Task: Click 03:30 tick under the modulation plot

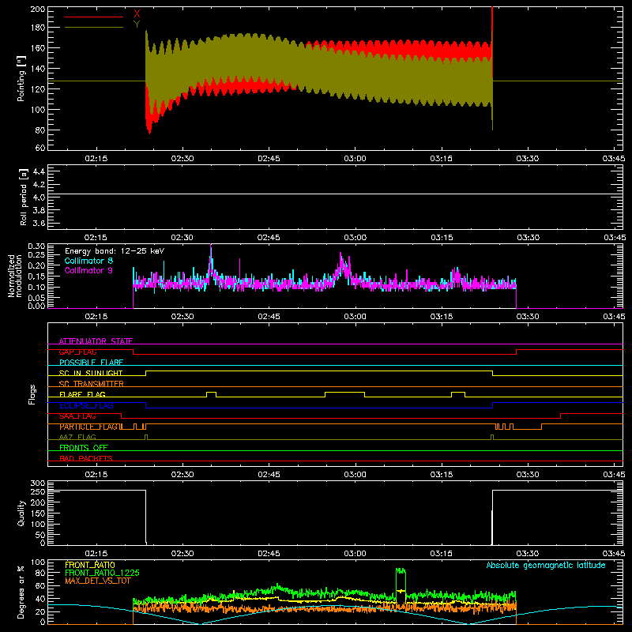Action: pos(528,317)
